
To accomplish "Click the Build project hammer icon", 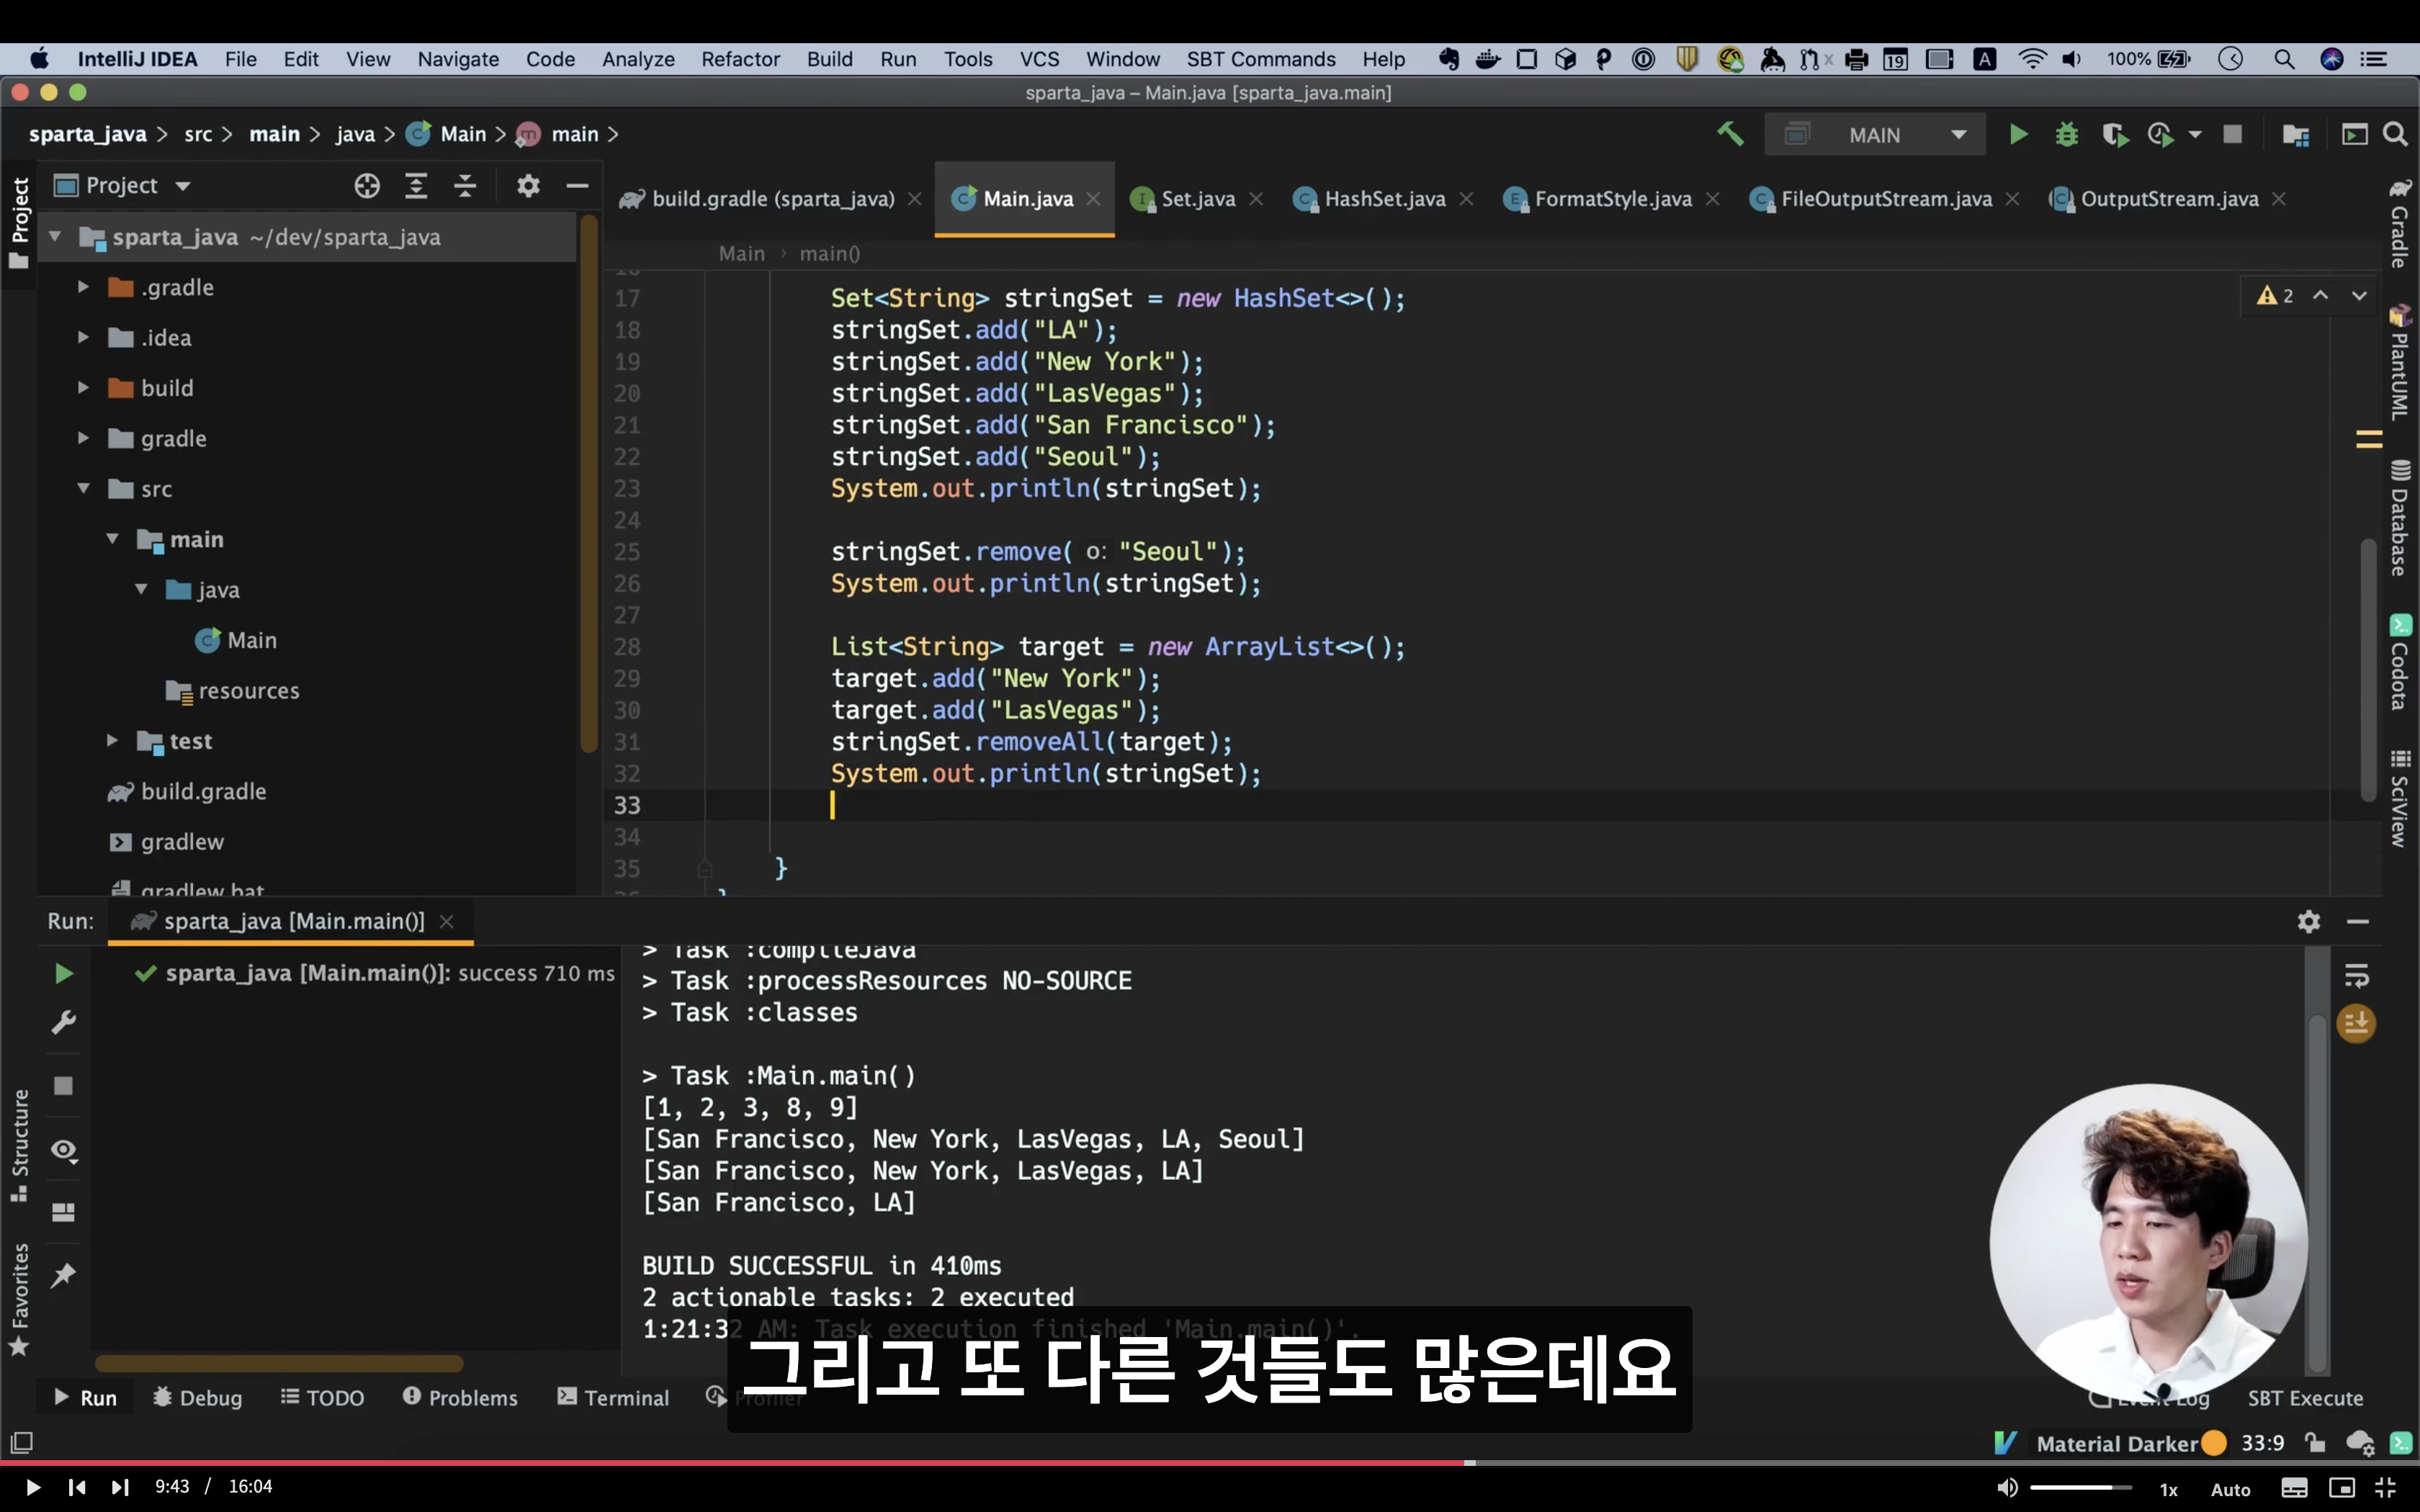I will (x=1730, y=134).
